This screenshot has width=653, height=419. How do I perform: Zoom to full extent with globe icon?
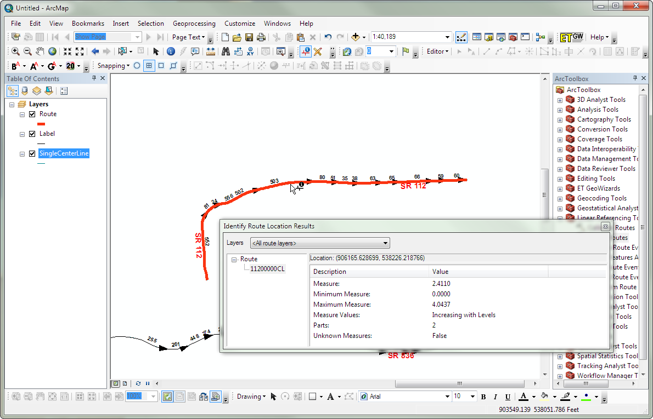click(x=52, y=51)
